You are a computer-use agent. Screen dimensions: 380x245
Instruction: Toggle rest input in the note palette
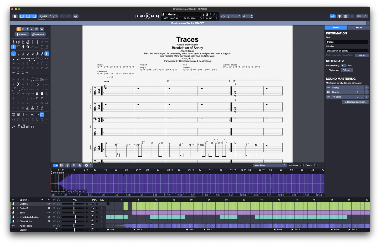coord(47,54)
